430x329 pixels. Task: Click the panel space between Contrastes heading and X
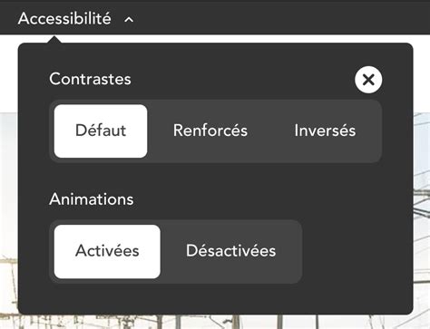242,79
